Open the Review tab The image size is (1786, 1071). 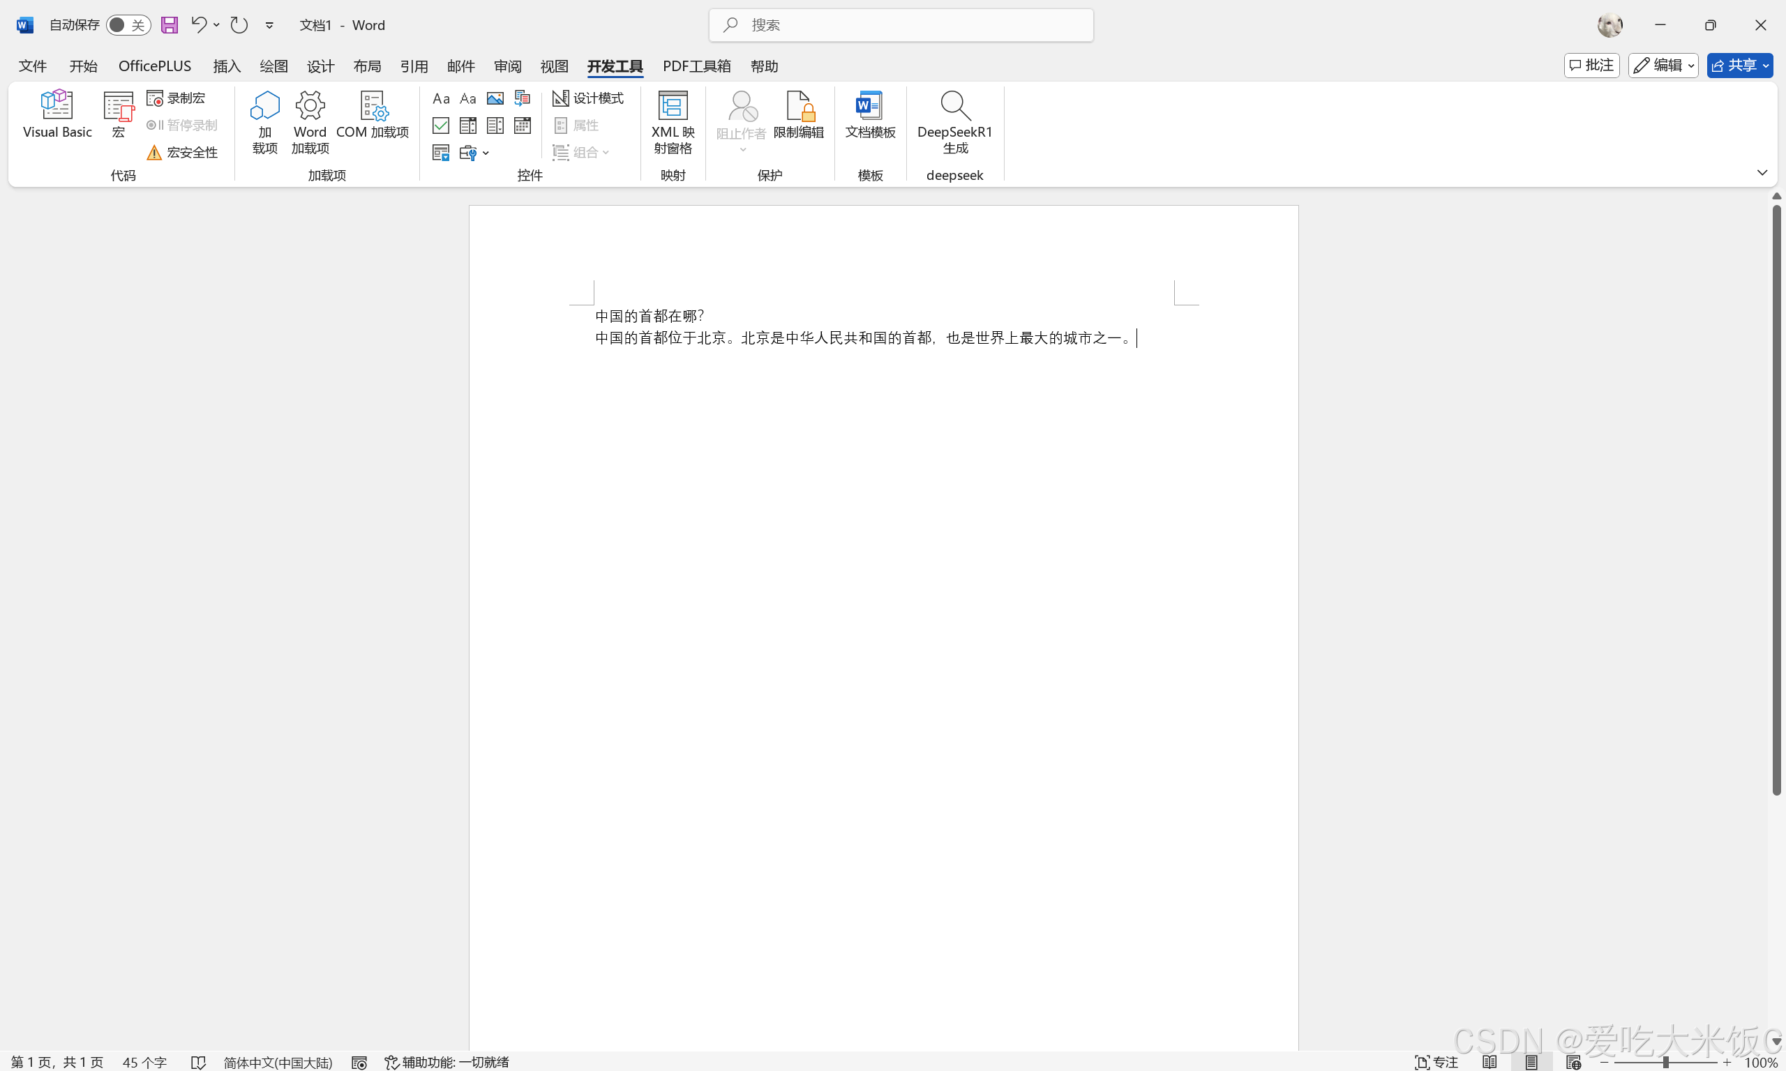click(507, 66)
